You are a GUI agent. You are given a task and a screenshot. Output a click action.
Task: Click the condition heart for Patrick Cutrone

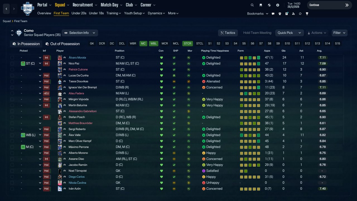(161, 70)
